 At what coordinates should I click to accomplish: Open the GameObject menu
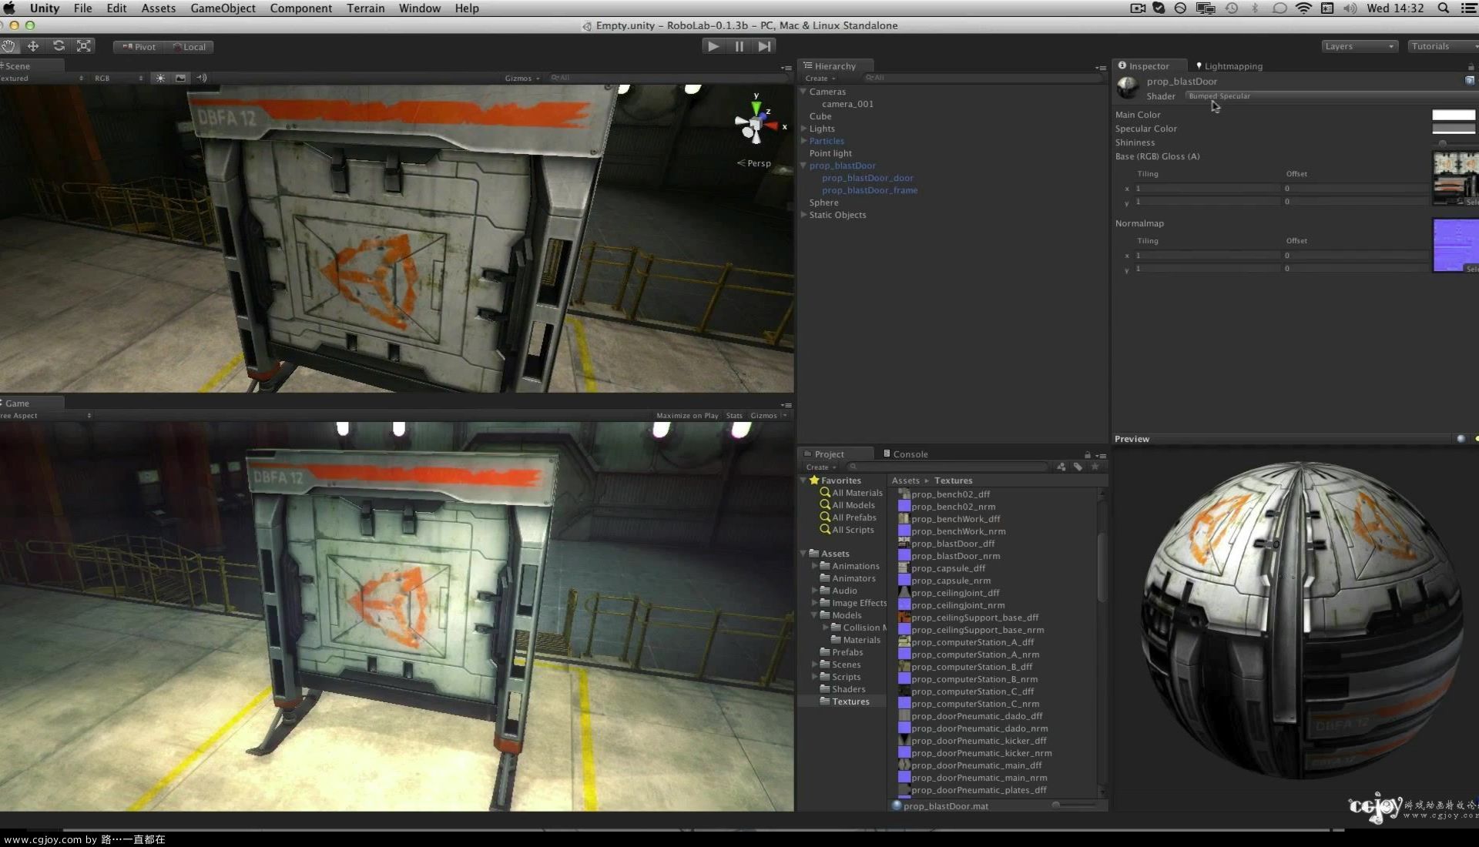coord(223,8)
